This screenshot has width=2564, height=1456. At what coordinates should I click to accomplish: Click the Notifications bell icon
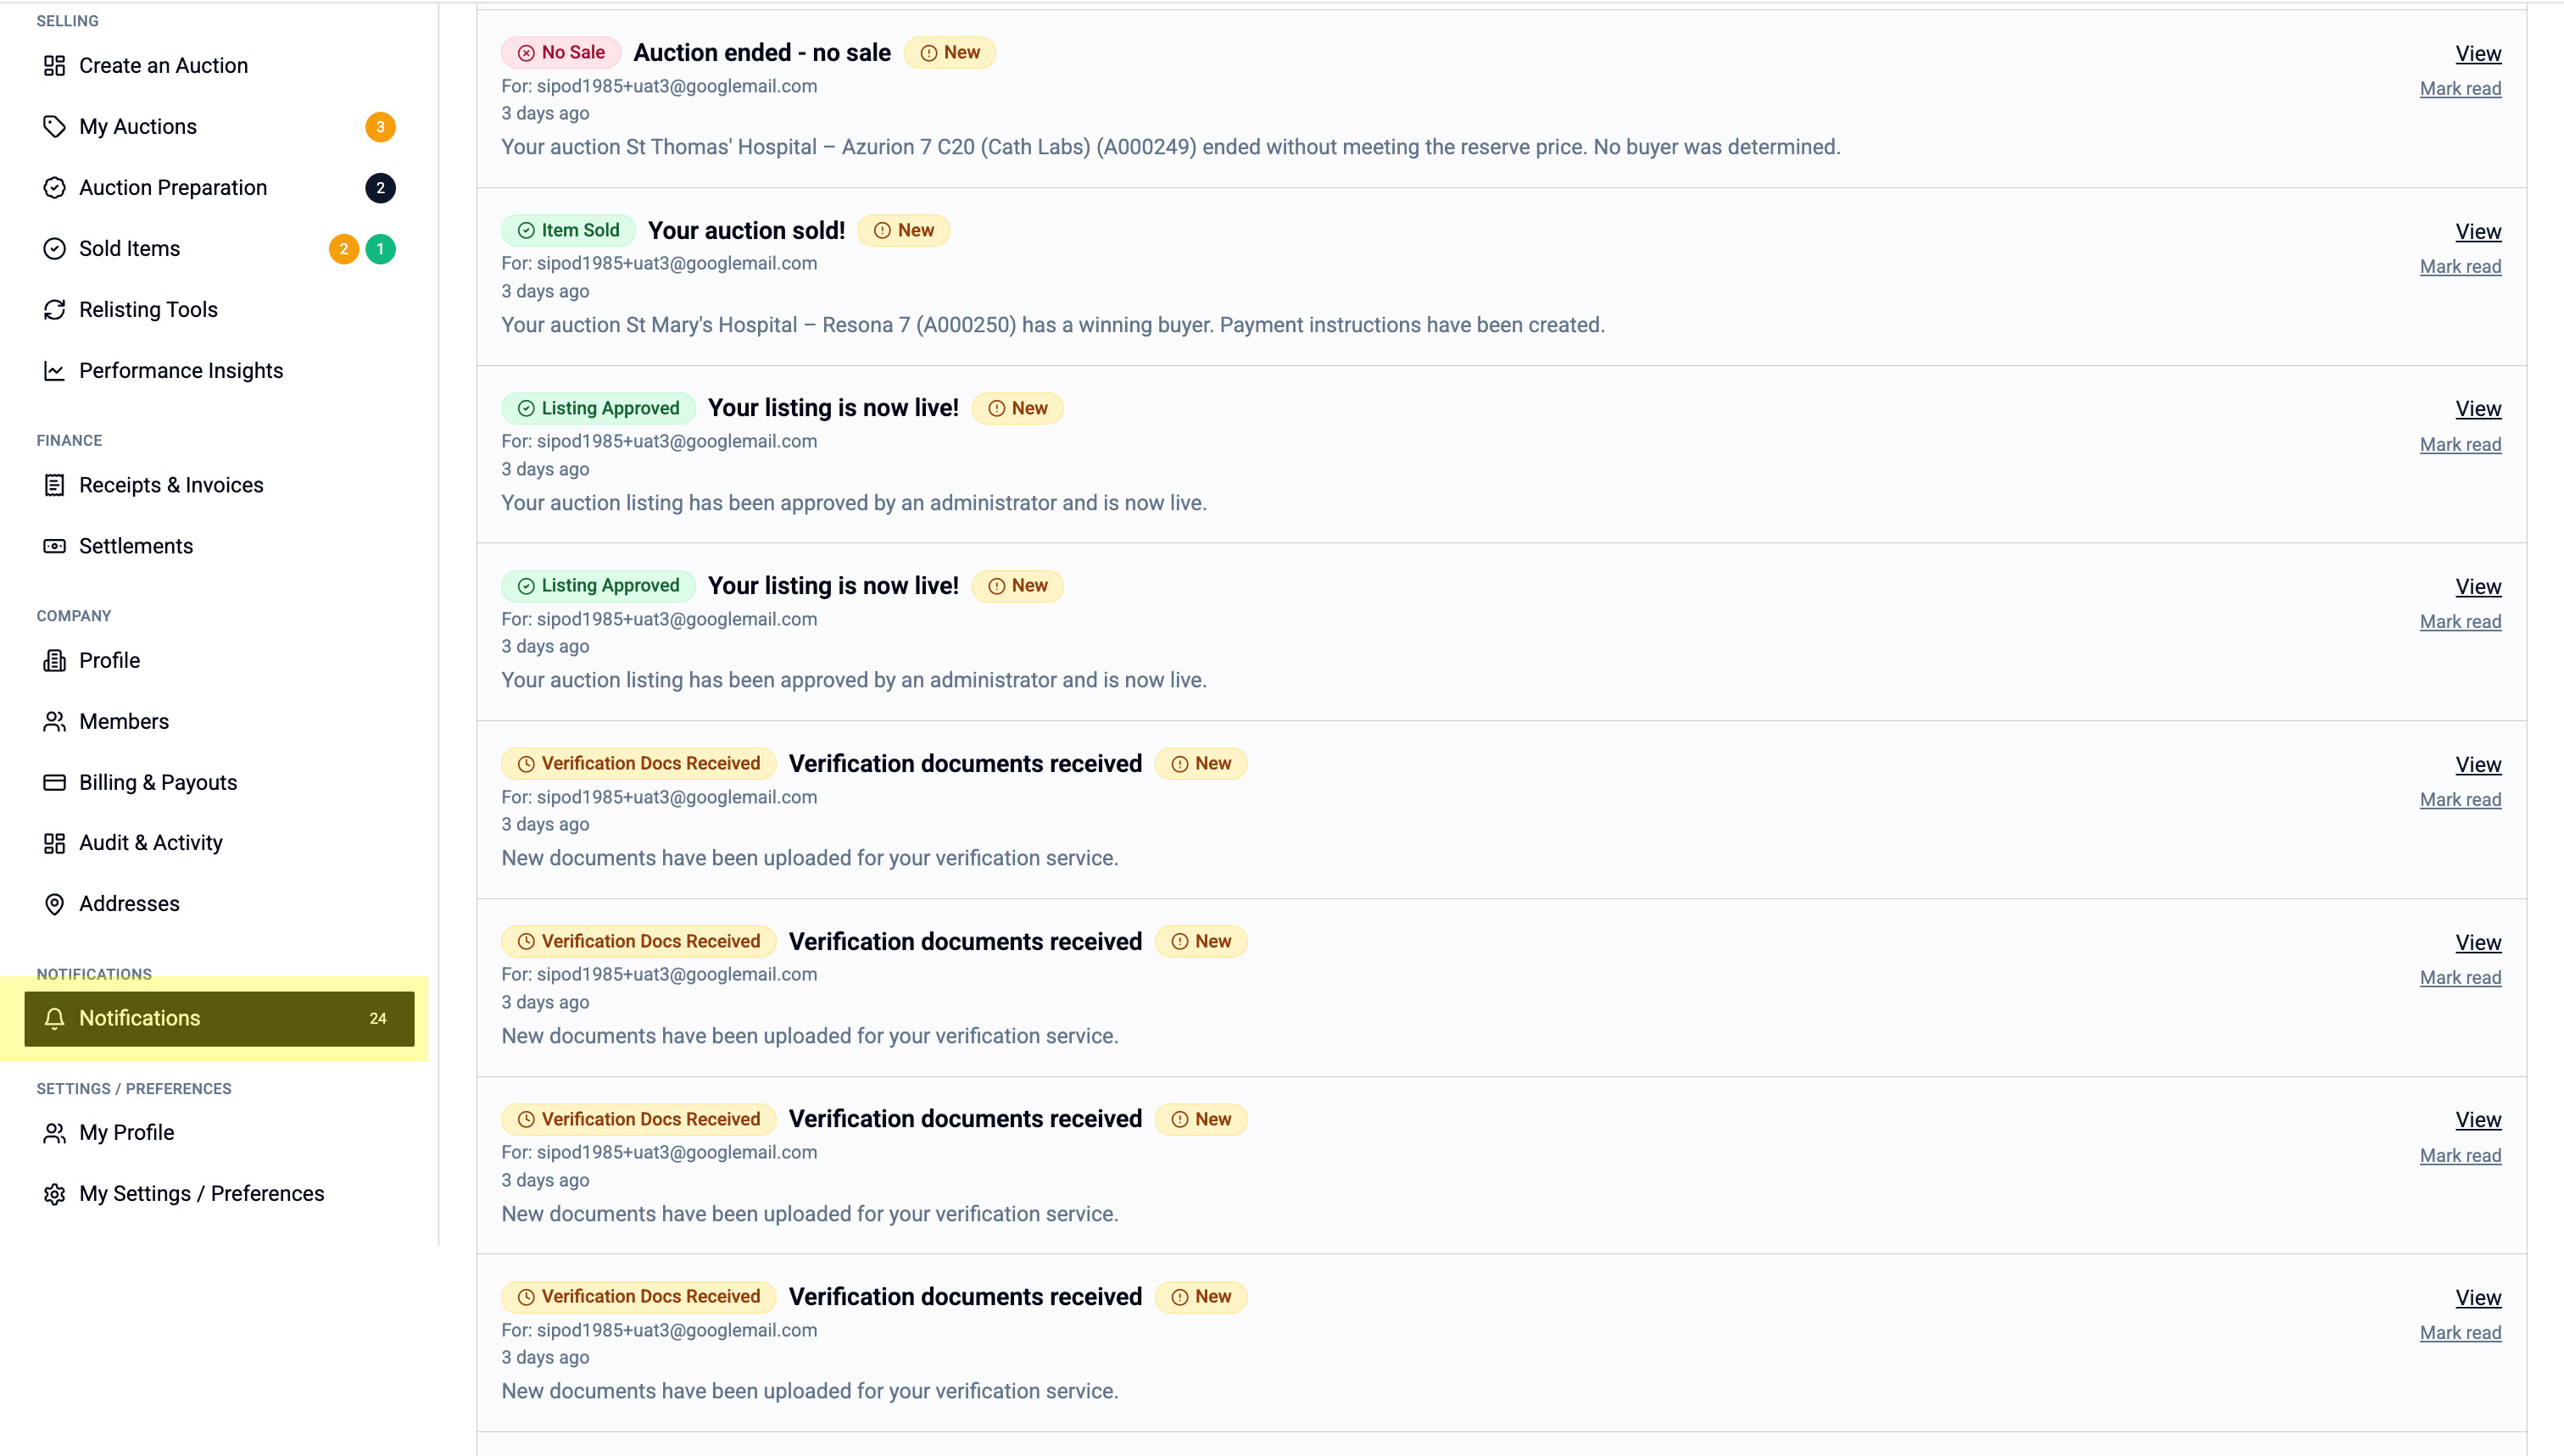pyautogui.click(x=54, y=1018)
